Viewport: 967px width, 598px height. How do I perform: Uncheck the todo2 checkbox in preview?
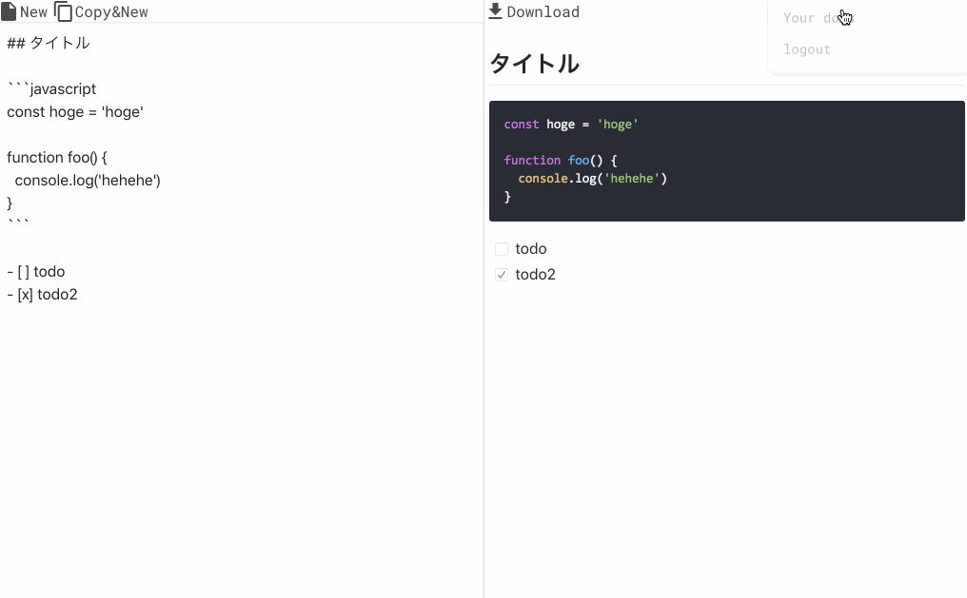[x=502, y=275]
